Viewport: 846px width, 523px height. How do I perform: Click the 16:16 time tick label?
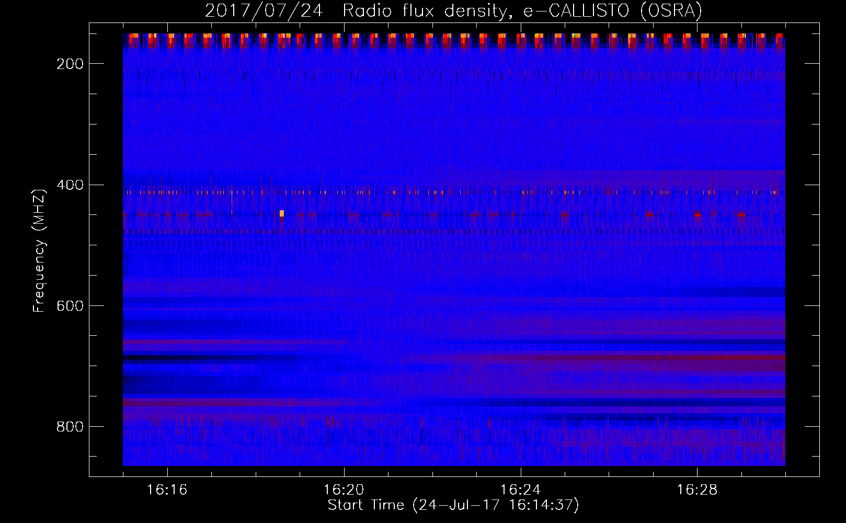(167, 490)
